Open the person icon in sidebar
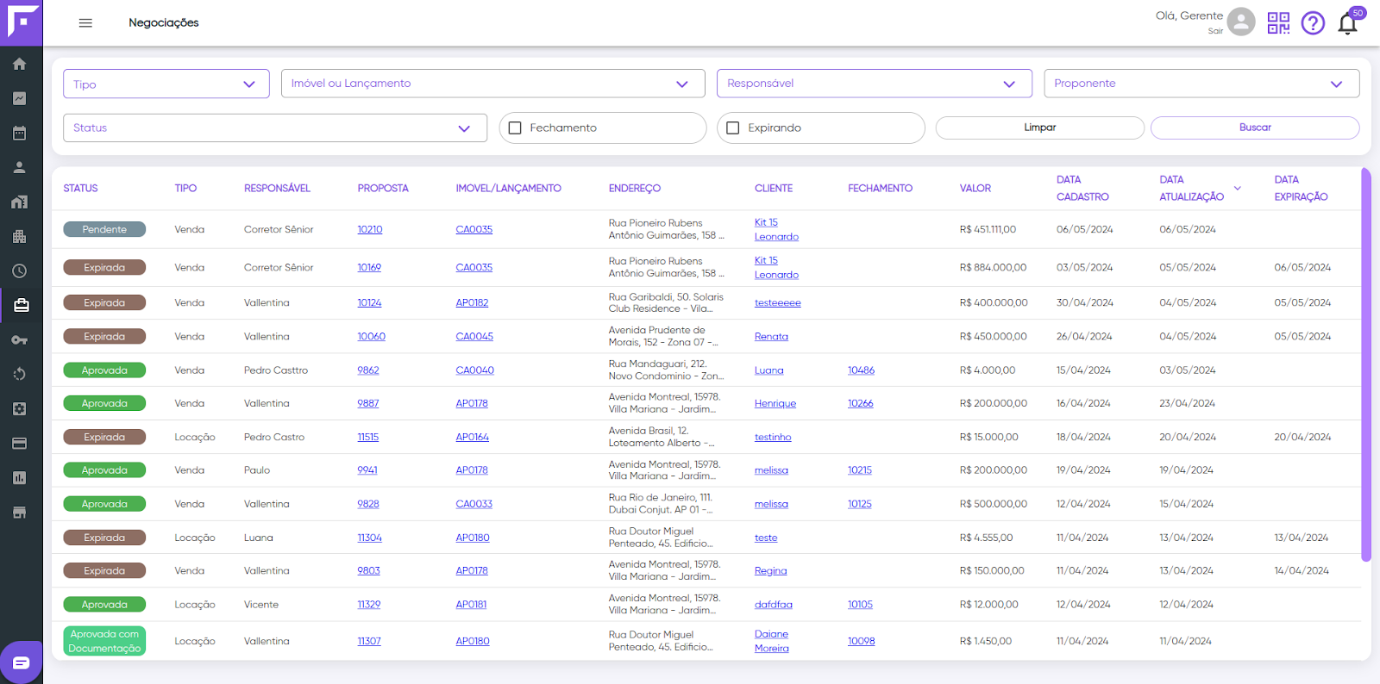The height and width of the screenshot is (684, 1380). (19, 167)
